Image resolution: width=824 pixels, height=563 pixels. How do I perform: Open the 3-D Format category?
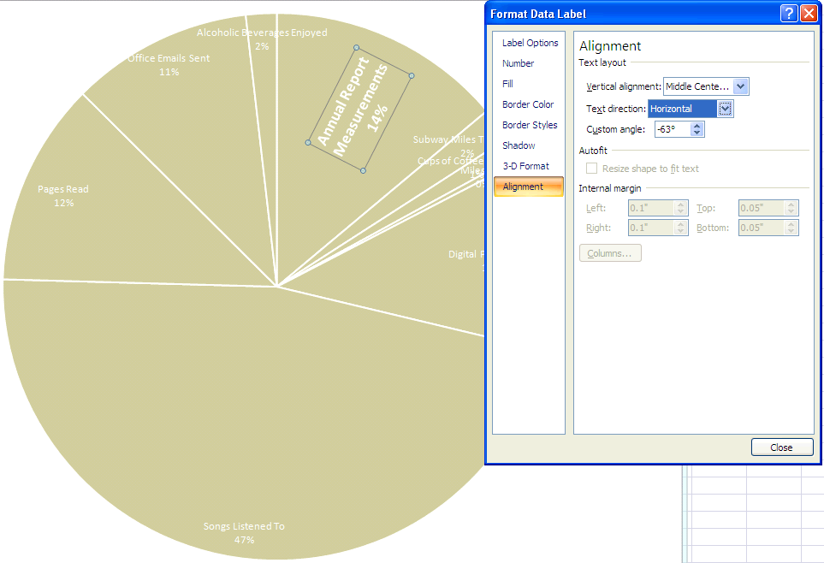525,166
